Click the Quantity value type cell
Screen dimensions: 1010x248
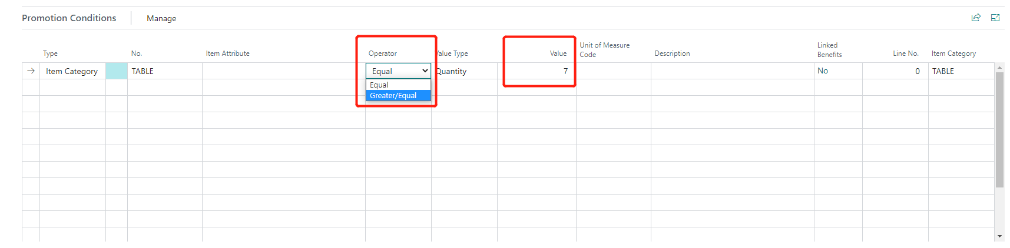pos(465,71)
